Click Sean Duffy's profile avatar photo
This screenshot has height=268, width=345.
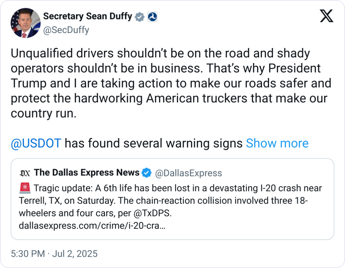click(25, 23)
